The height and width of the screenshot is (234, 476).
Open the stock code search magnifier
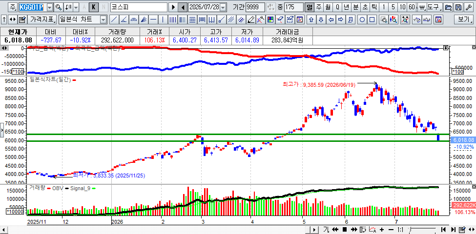[58, 7]
